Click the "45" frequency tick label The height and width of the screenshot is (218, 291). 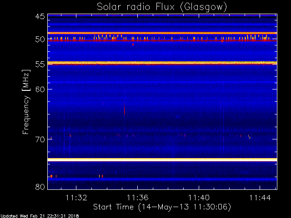coord(40,17)
